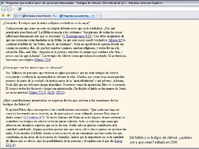Open the 'Mateo 7:1-5' link

37,92
